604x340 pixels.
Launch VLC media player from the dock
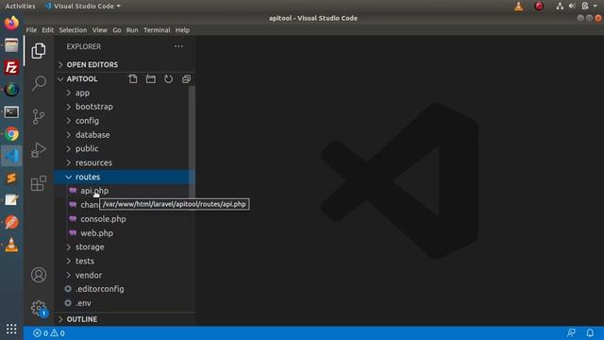[11, 245]
